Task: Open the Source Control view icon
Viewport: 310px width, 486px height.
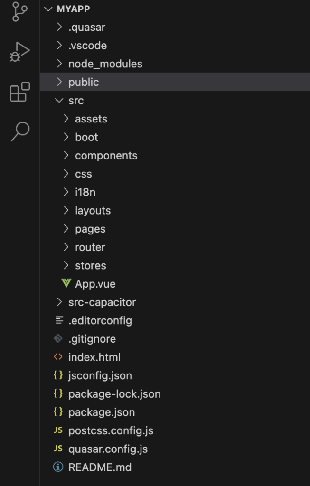Action: 19,11
